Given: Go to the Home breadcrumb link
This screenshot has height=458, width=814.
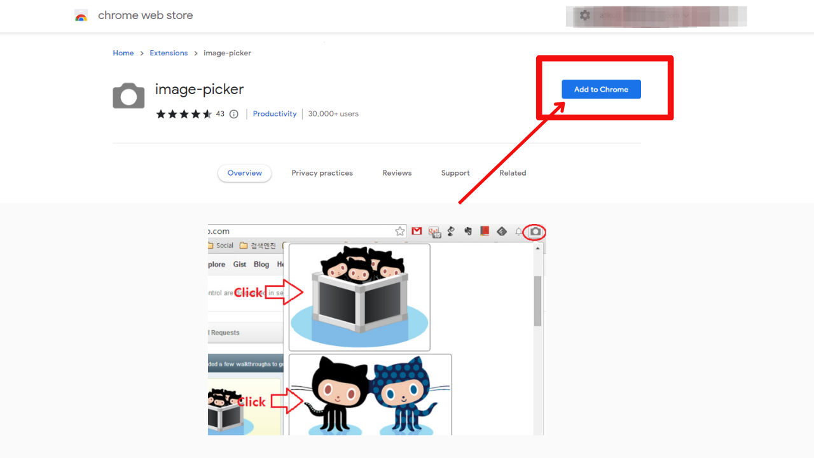Looking at the screenshot, I should coord(123,53).
